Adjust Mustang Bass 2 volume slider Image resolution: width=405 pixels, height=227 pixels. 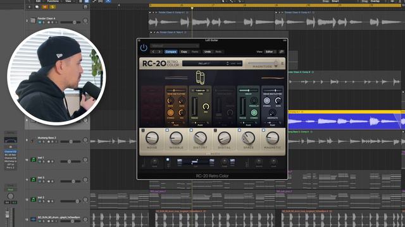(70, 142)
